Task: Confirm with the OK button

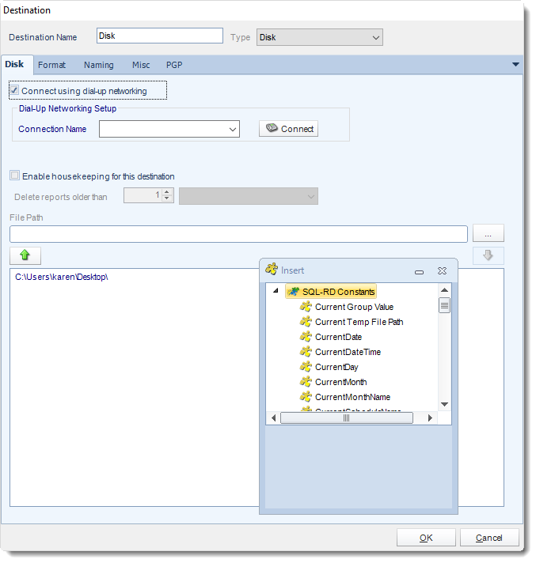Action: point(426,538)
